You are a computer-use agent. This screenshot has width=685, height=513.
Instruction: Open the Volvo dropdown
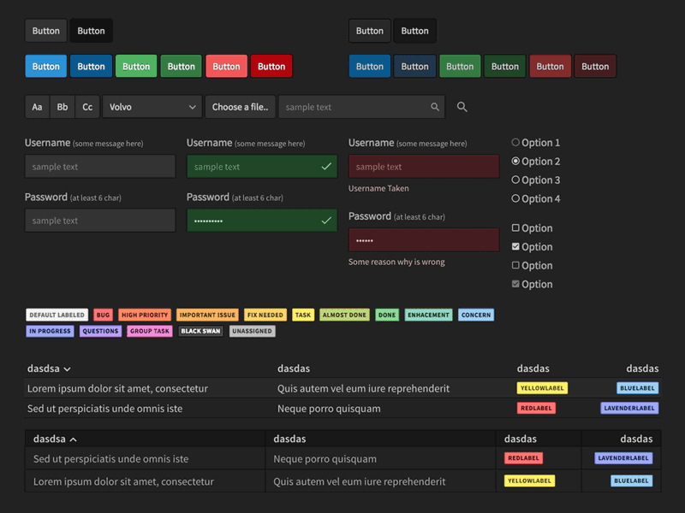152,107
